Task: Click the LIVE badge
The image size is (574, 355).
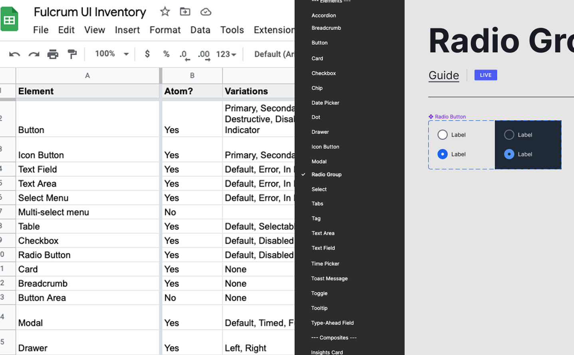Action: [485, 75]
